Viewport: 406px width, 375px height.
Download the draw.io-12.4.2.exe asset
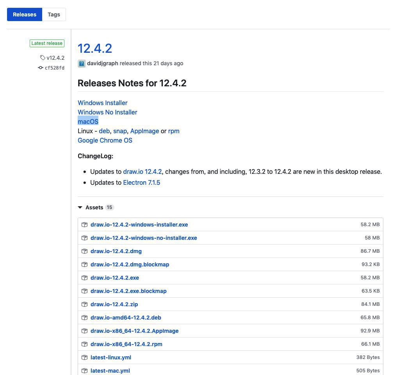pos(115,278)
